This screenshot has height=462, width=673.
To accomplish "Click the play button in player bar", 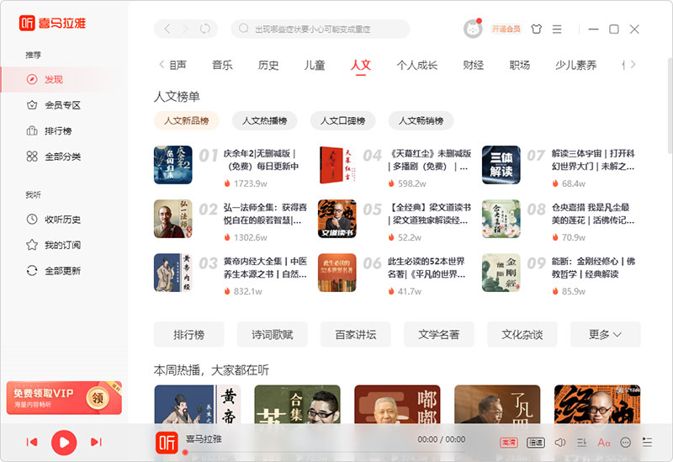I will (64, 442).
